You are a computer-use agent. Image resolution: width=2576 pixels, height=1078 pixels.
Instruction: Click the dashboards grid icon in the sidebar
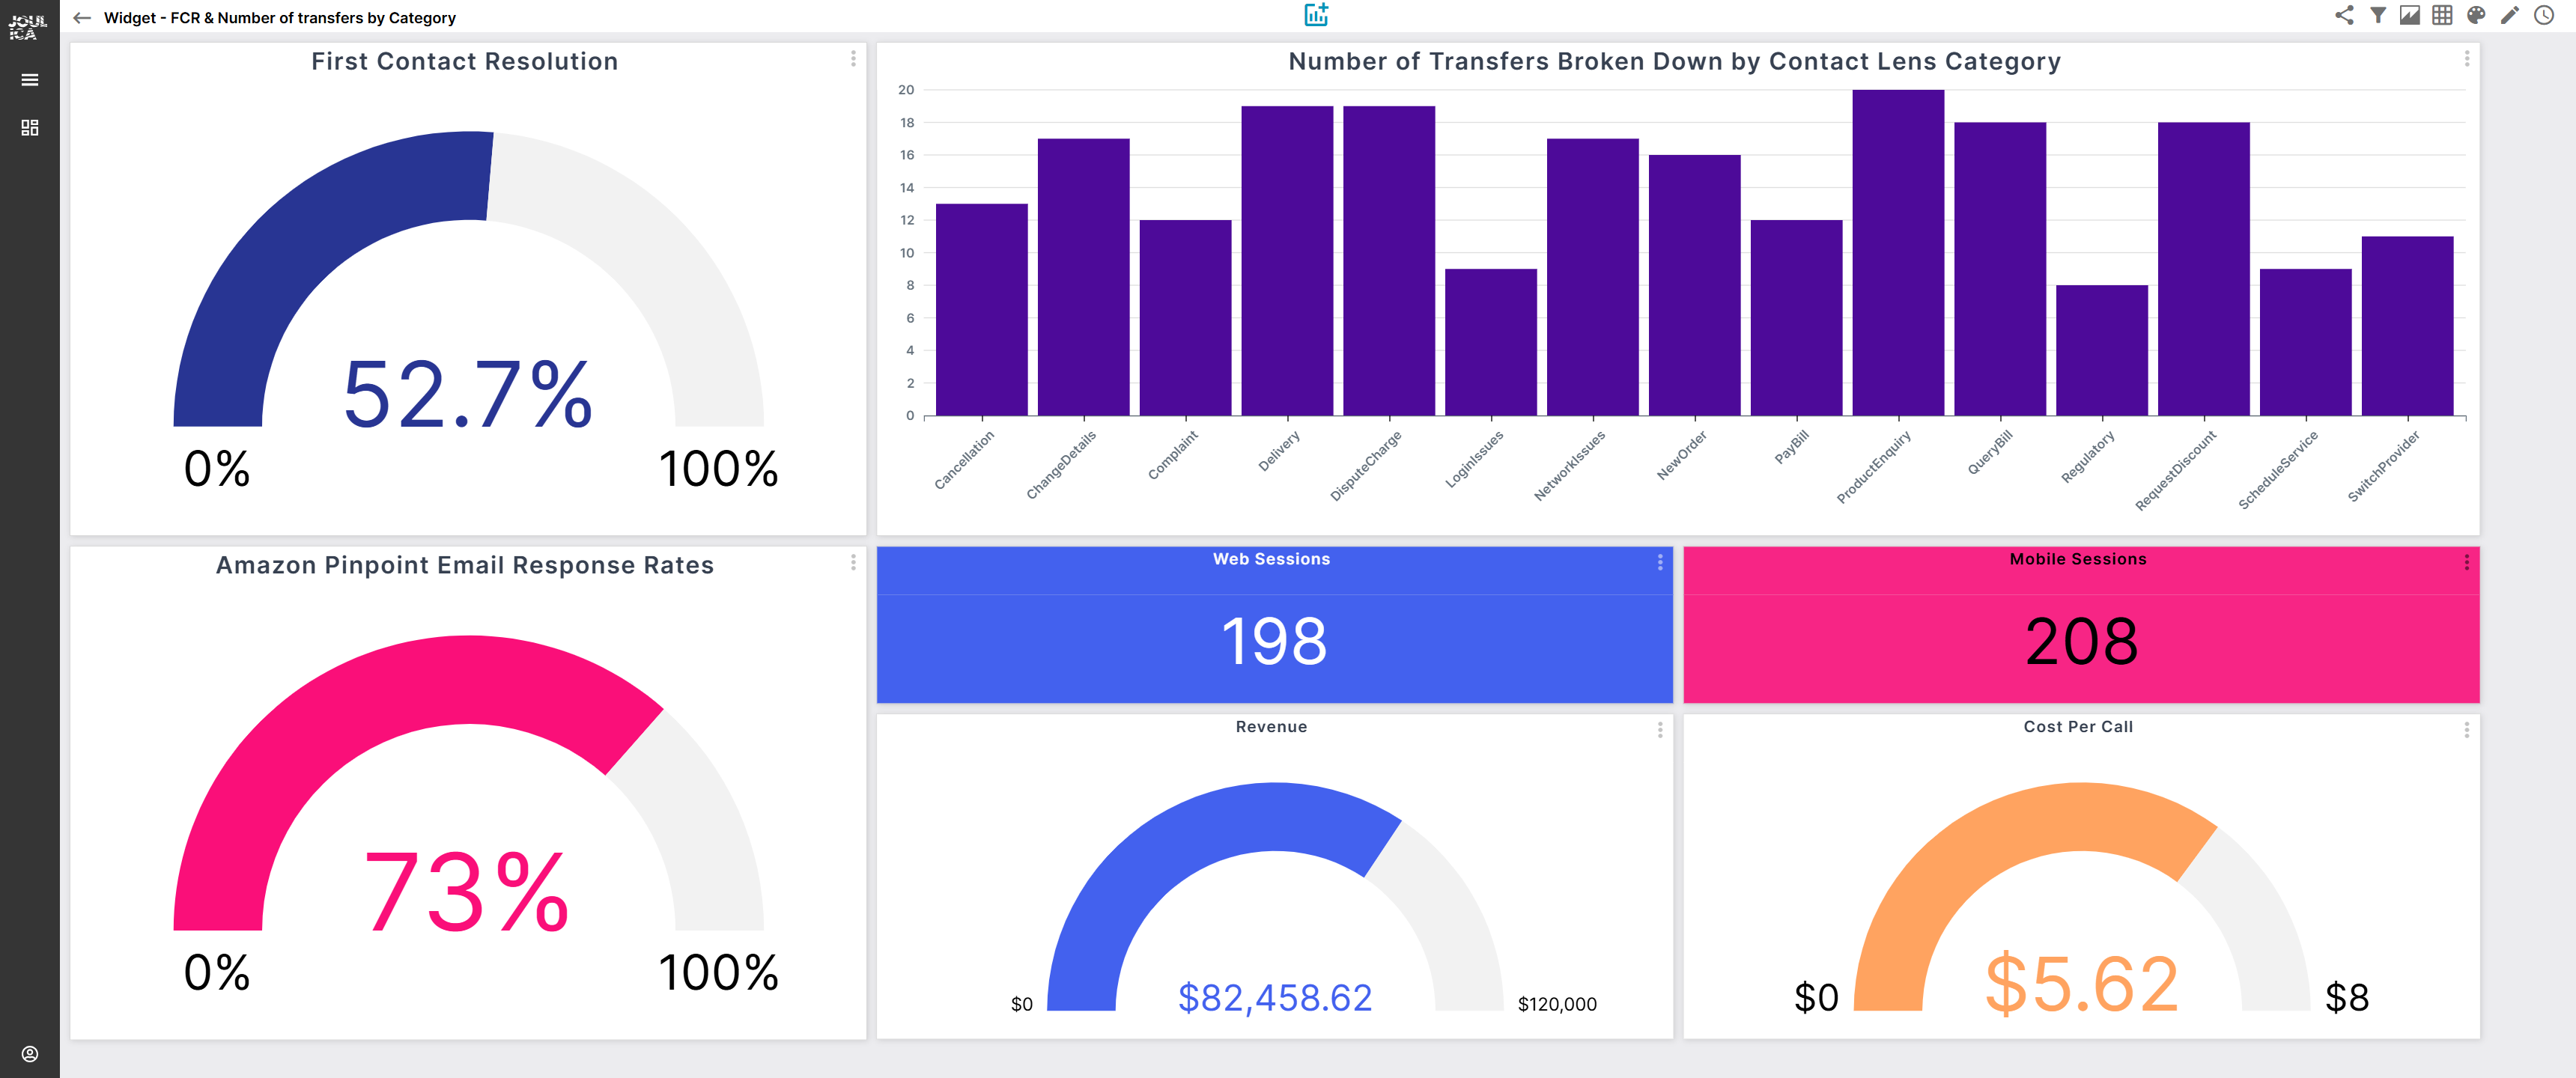[29, 127]
